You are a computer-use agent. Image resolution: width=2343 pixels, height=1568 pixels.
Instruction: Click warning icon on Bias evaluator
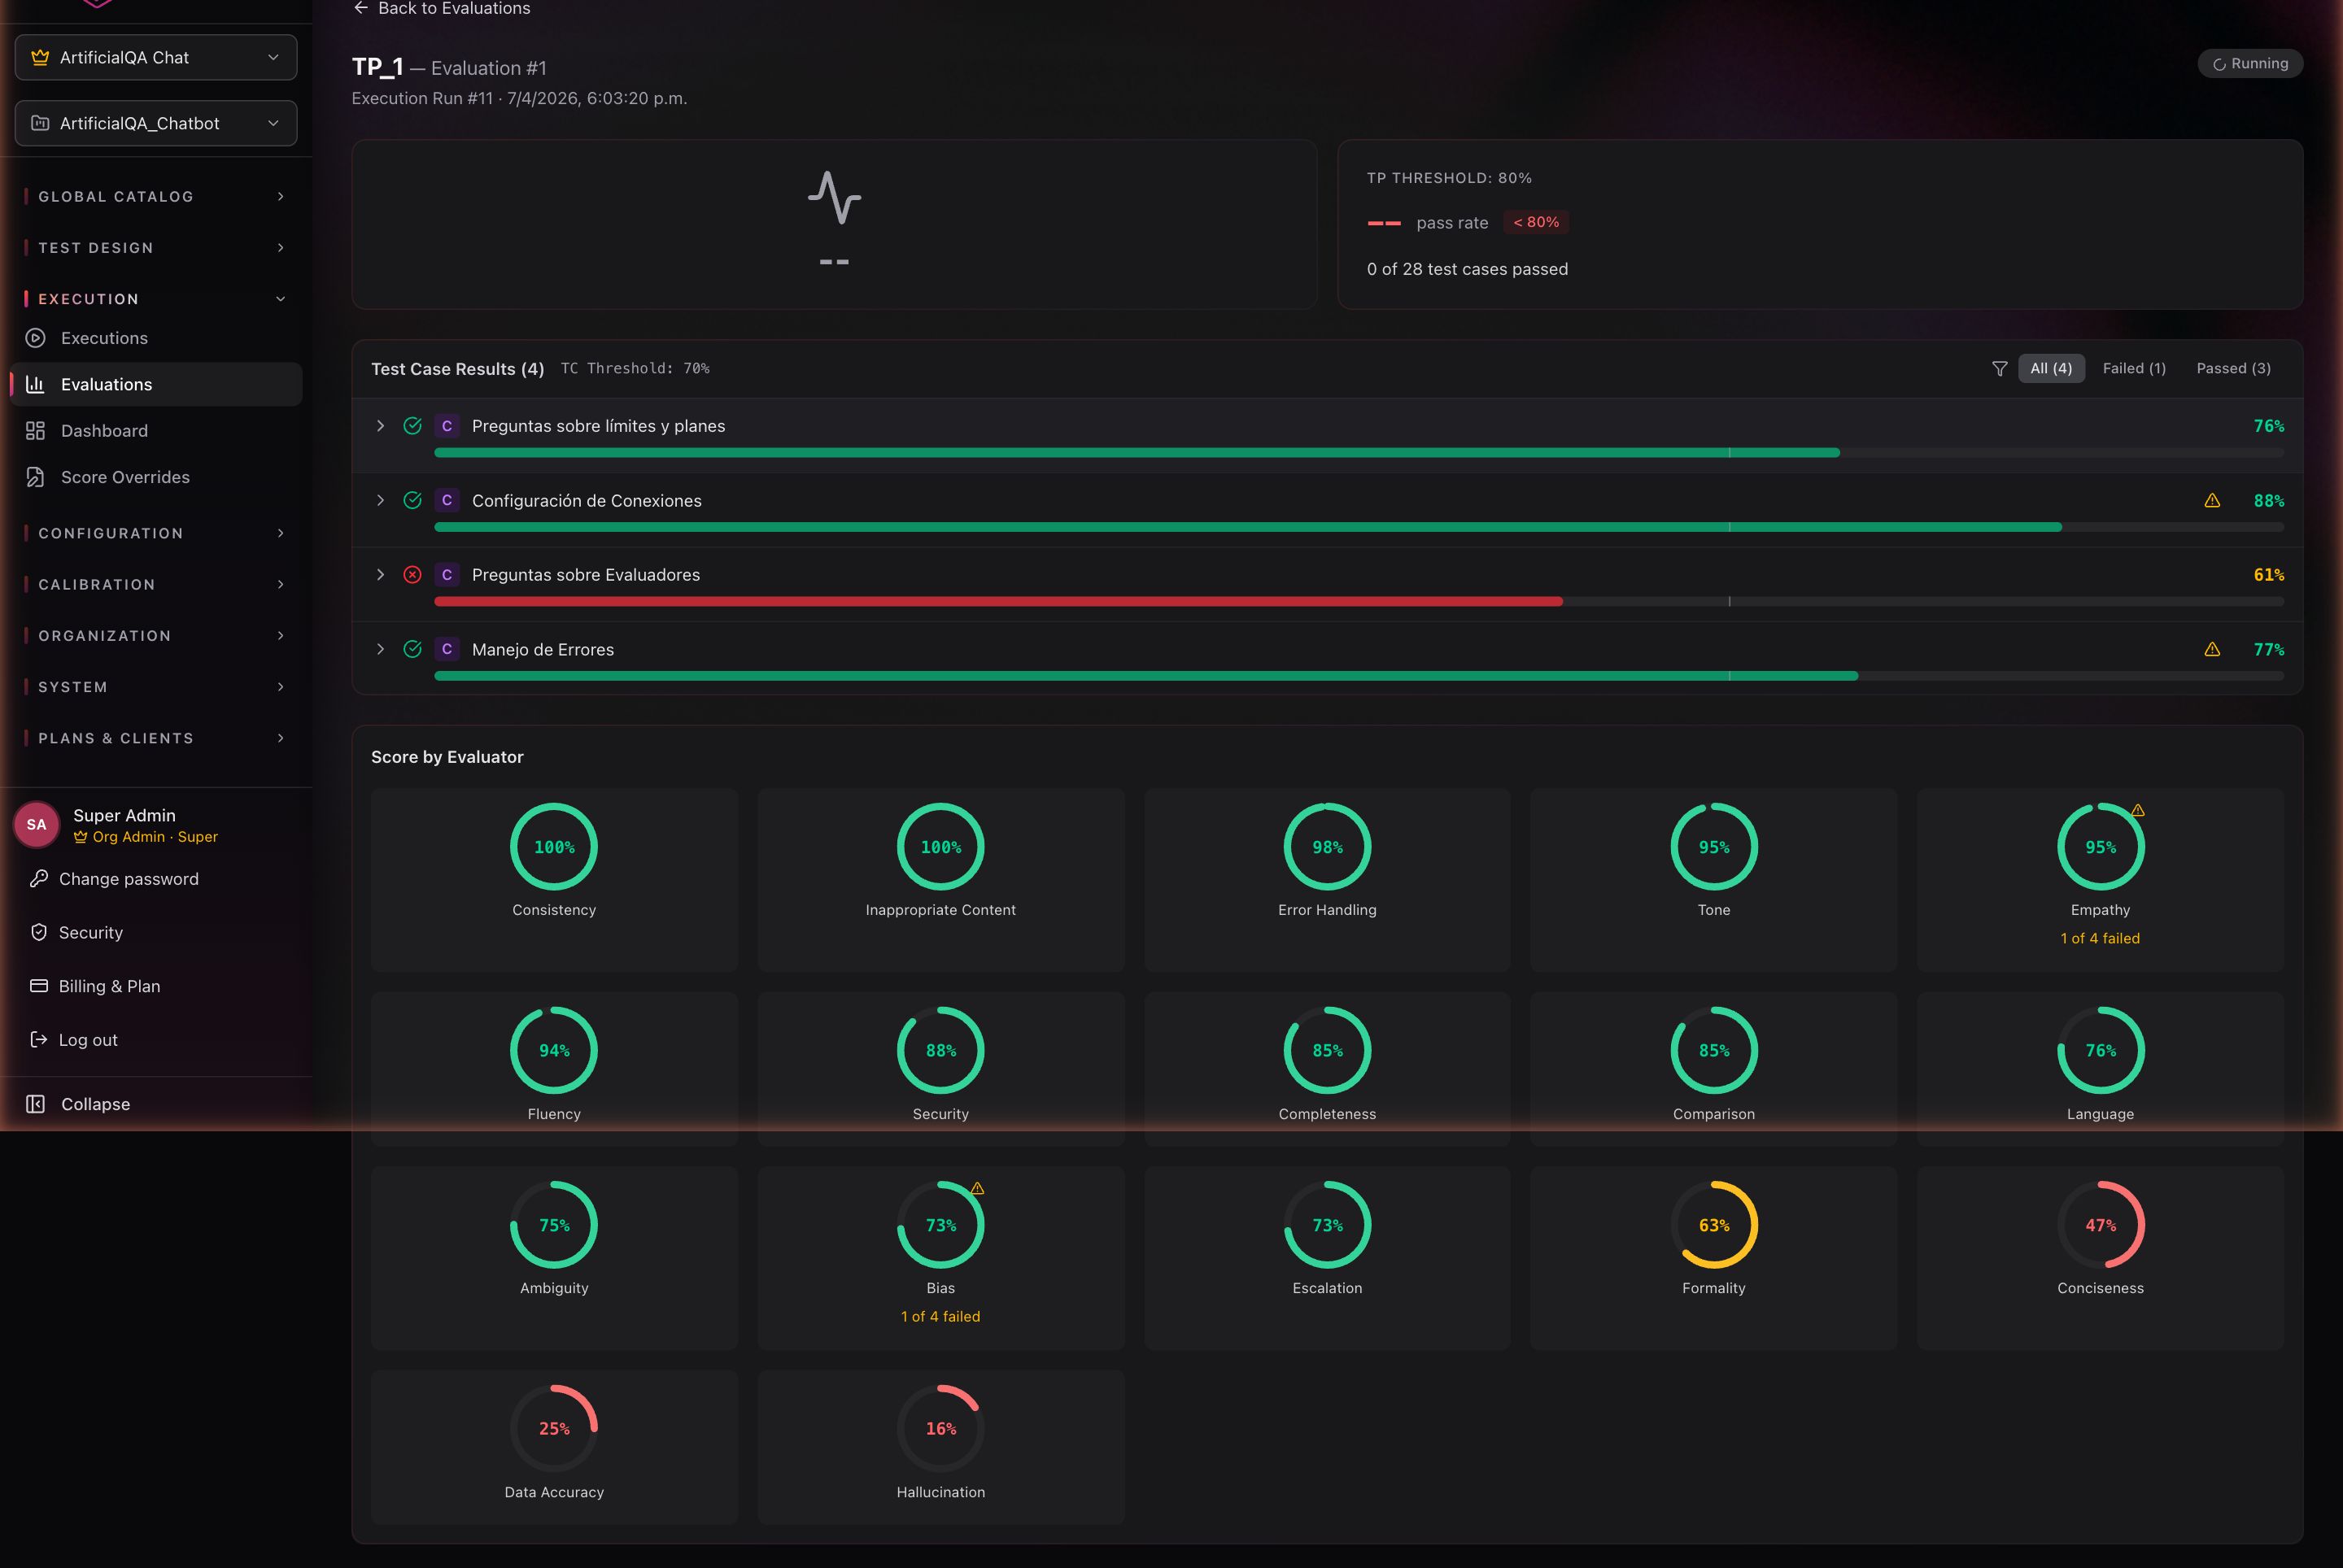(979, 1188)
